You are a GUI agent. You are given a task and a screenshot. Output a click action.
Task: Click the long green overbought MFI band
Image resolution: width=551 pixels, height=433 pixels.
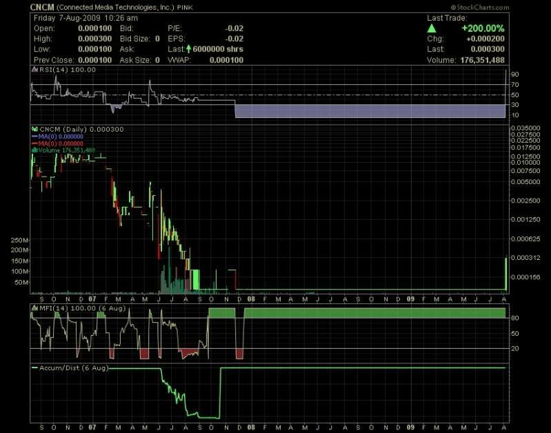coord(374,313)
